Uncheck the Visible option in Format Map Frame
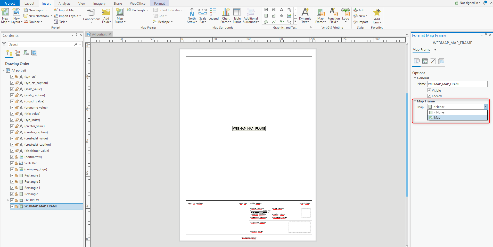 pos(429,90)
